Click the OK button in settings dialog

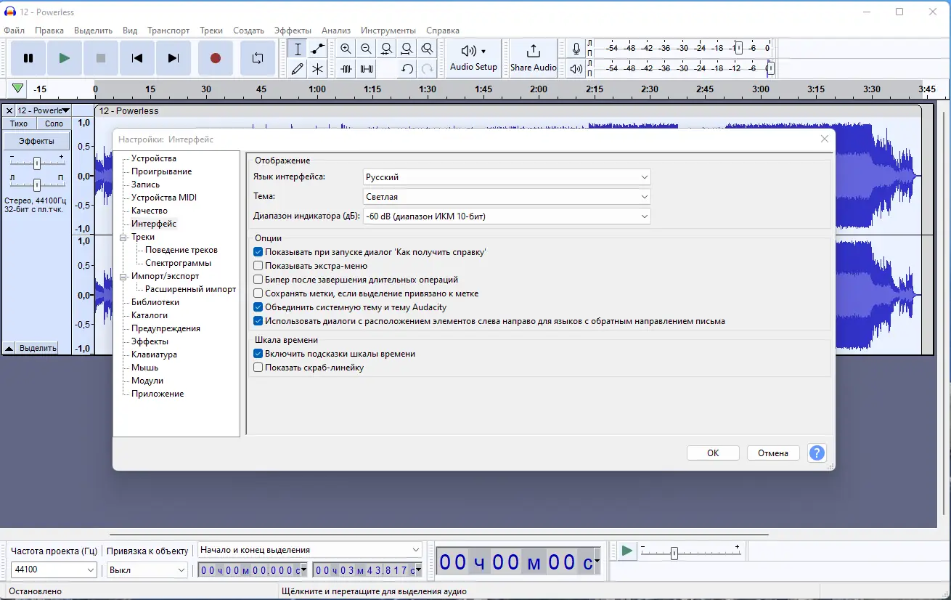pyautogui.click(x=713, y=453)
